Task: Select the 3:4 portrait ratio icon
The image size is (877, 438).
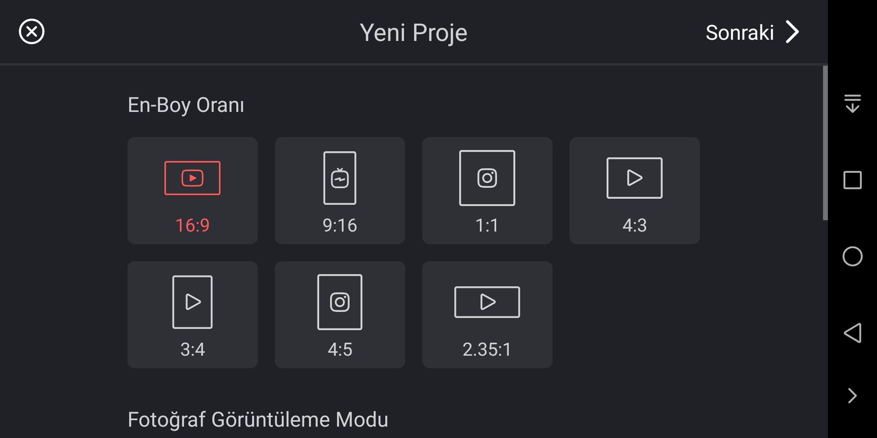Action: click(x=192, y=302)
